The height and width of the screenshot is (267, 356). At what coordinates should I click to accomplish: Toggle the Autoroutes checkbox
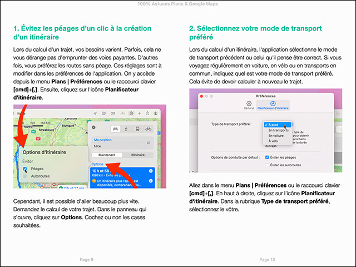[x=25, y=175]
